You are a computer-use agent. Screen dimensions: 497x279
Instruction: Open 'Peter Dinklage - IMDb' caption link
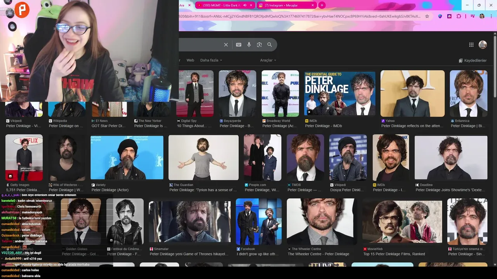[x=323, y=126]
